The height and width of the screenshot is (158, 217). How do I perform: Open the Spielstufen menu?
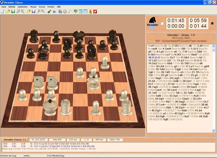pos(23,7)
